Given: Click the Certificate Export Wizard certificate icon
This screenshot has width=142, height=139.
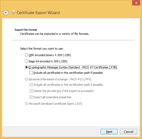Looking at the screenshot, I should pos(13,12).
